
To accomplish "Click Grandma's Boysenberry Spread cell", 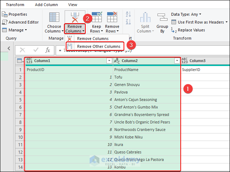I will coord(147,115).
